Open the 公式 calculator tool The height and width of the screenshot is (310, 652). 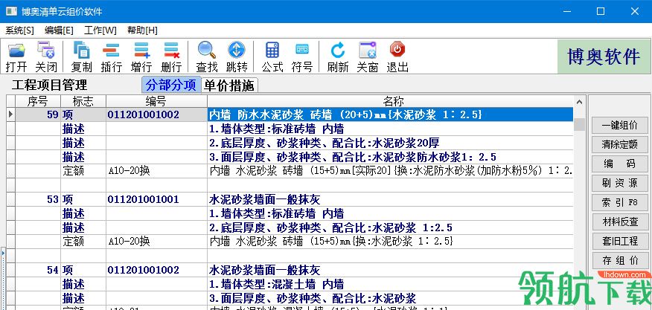click(272, 57)
